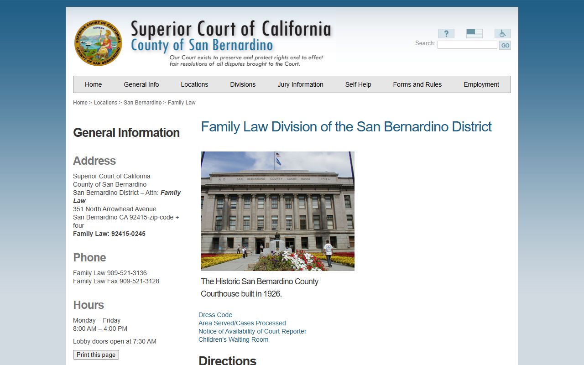584x365 pixels.
Task: Click the fax number 'Family Law Fax 909-521-3128'
Action: tap(116, 281)
